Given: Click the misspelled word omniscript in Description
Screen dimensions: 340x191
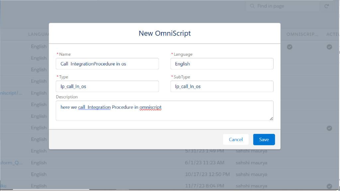Looking at the screenshot, I should (x=150, y=107).
